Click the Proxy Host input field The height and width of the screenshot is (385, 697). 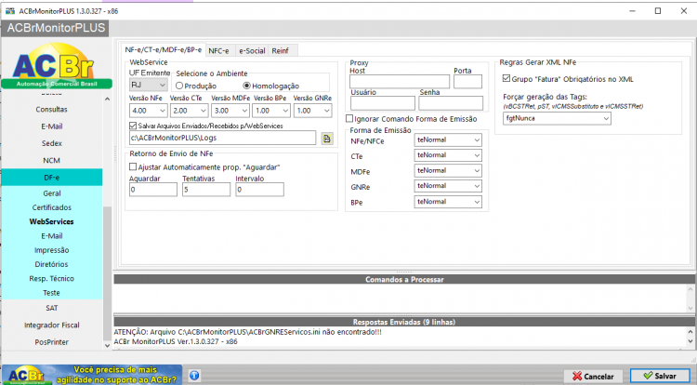tap(400, 81)
